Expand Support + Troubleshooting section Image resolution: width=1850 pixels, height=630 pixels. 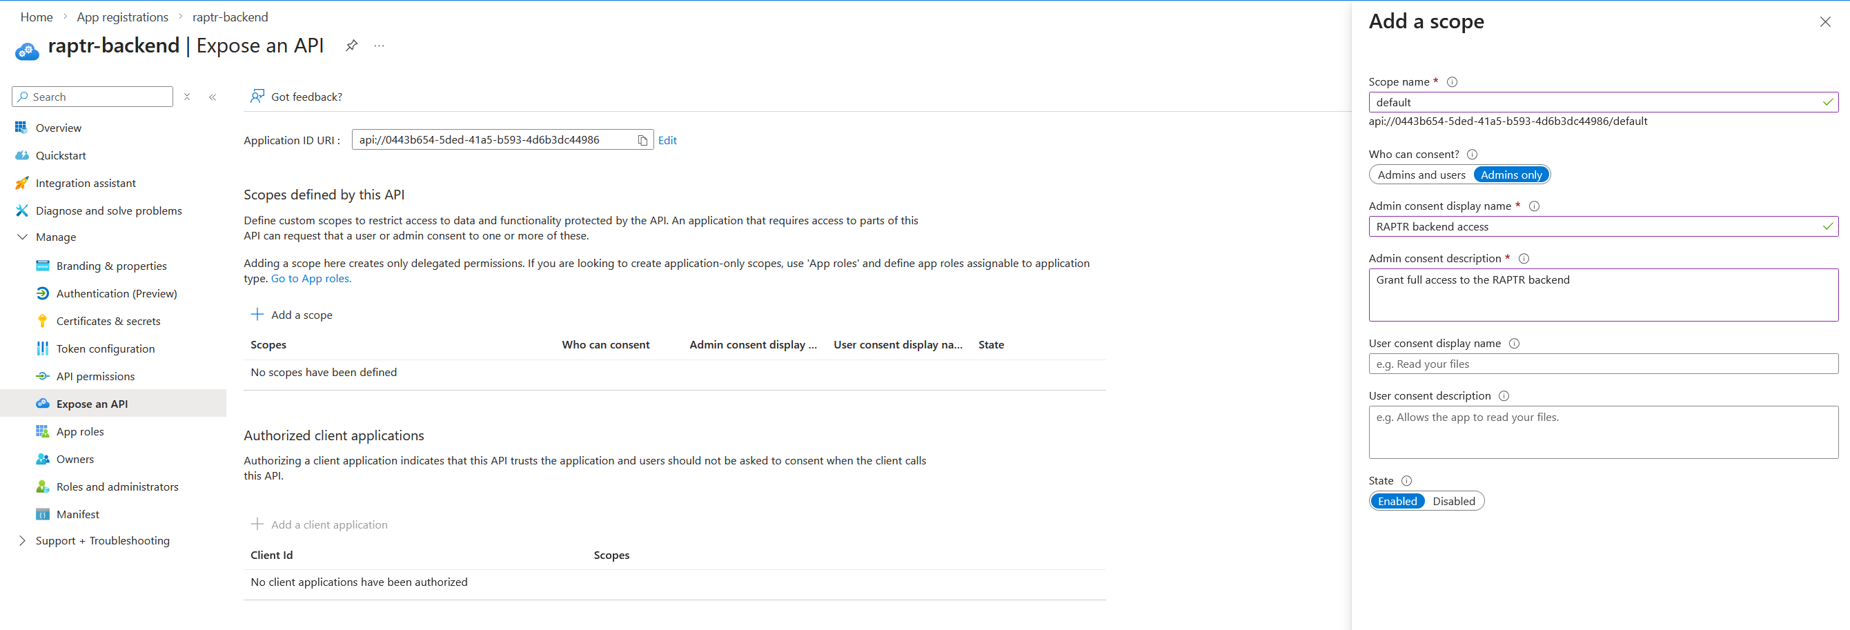22,540
